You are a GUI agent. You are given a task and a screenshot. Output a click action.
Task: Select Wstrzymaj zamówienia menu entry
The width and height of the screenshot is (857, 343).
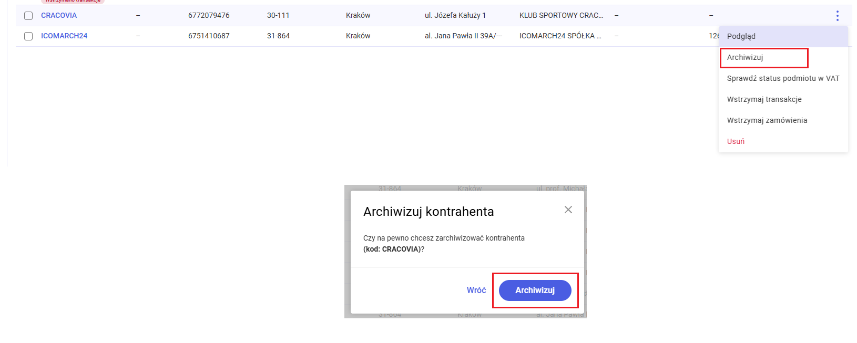tap(783, 120)
